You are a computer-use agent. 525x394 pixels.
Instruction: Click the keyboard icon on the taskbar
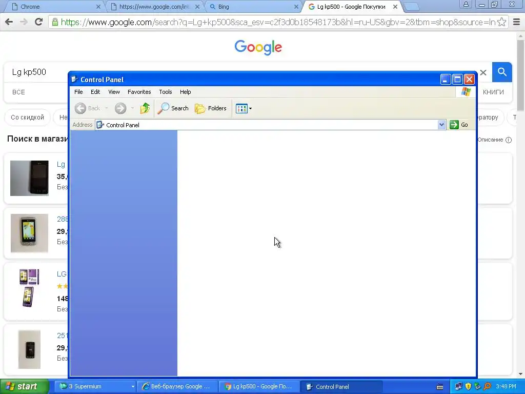[440, 387]
